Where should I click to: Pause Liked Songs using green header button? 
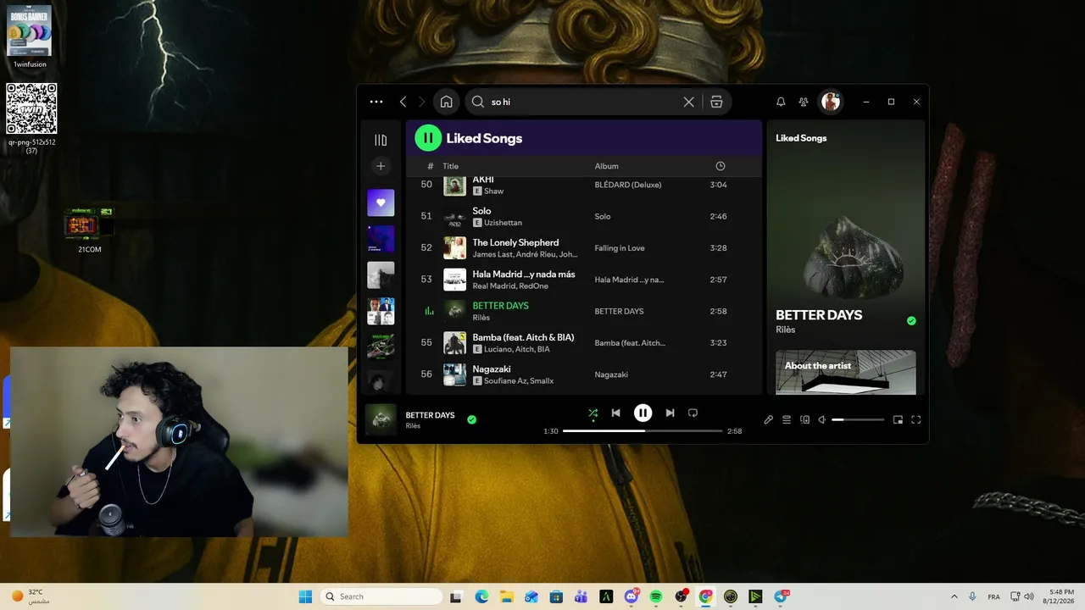pos(428,138)
